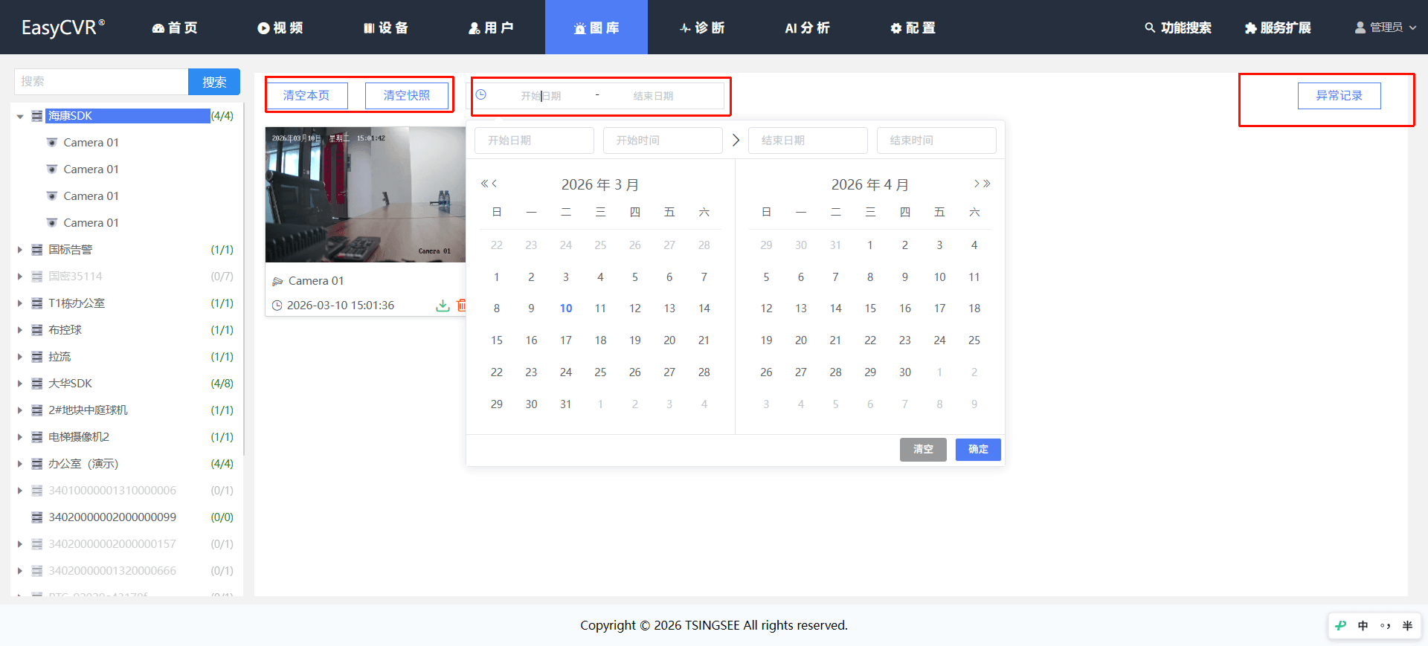Collapse the 海康SDK tree node
The width and height of the screenshot is (1428, 646).
[x=20, y=116]
